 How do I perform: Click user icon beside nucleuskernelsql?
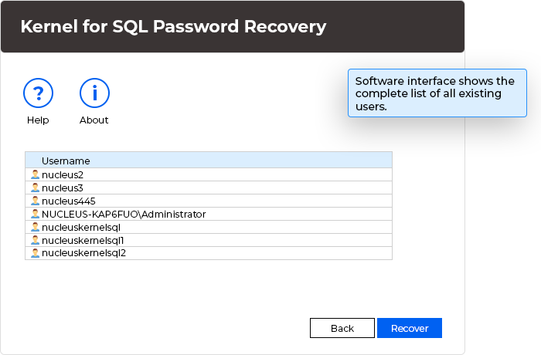[x=35, y=227]
